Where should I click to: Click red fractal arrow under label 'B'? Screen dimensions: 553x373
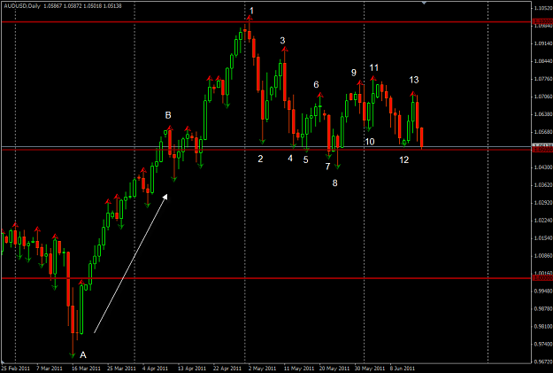170,128
